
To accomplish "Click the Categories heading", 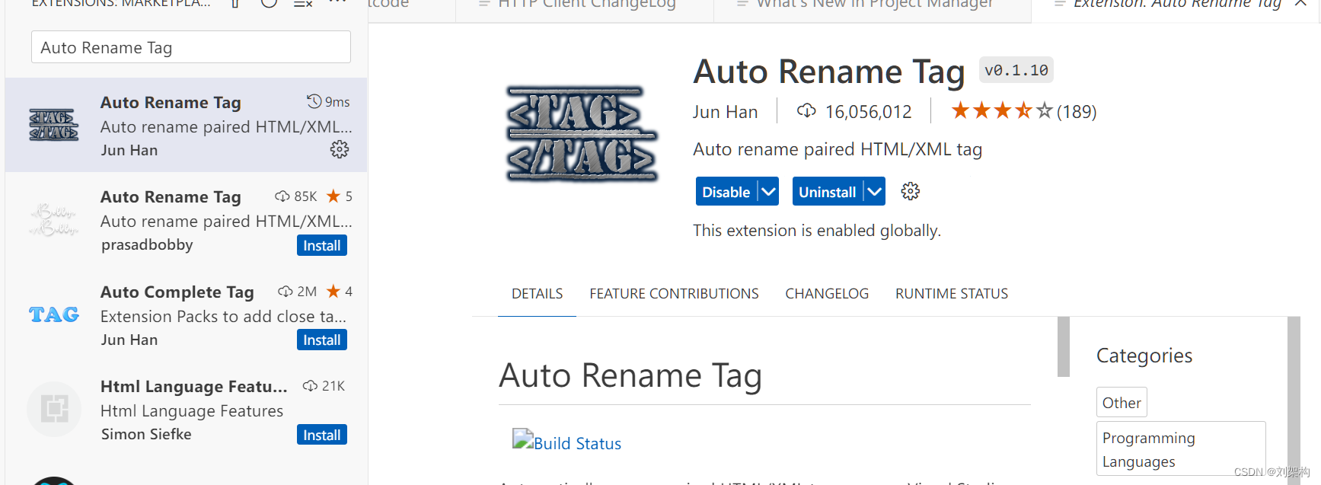I will tap(1144, 356).
